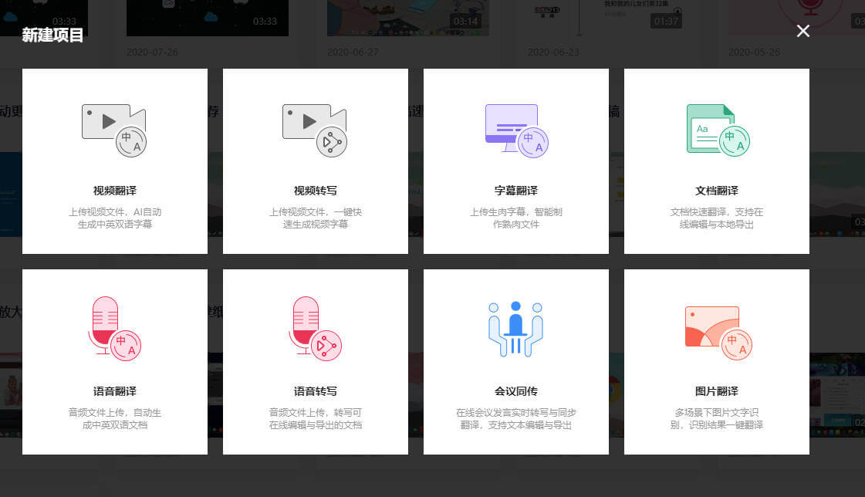
Task: Click the background date label 2020-07-26
Action: [x=152, y=52]
